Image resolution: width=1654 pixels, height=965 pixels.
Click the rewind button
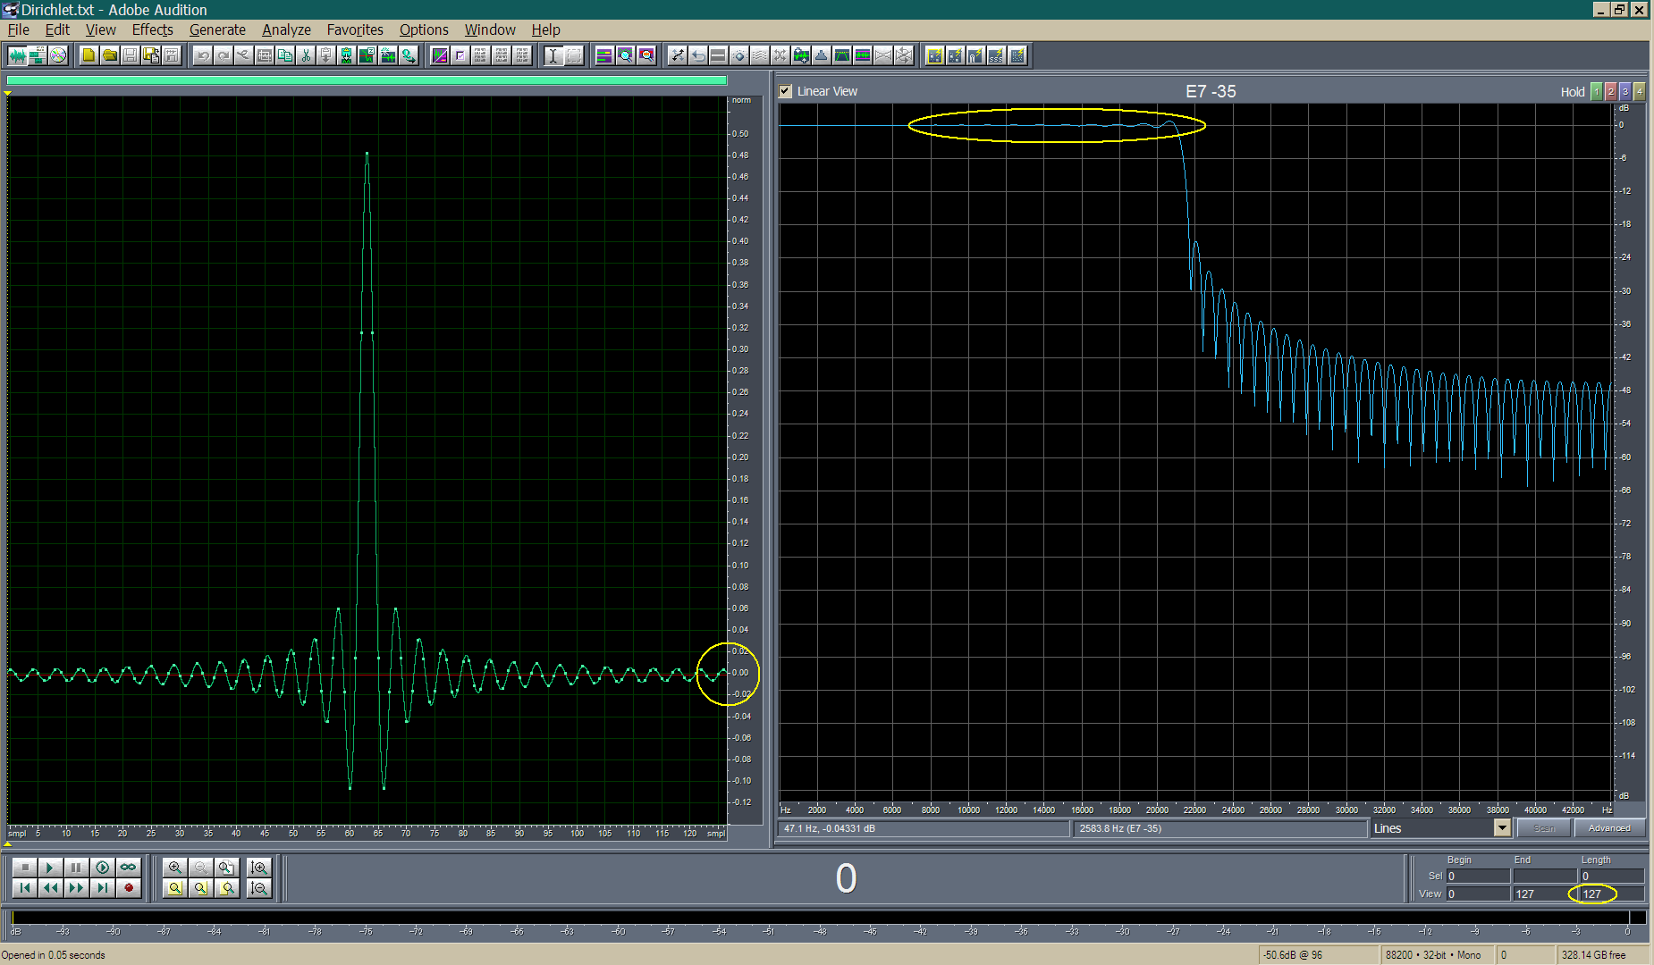[x=50, y=888]
